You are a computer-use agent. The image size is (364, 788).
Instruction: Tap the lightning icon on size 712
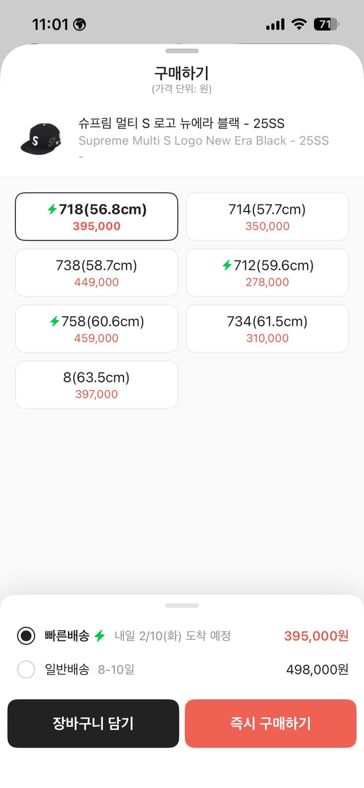coord(227,266)
